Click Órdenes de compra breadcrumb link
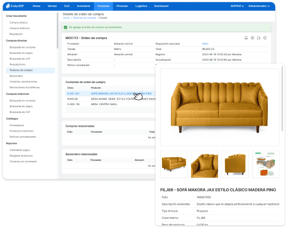The image size is (287, 228). click(x=85, y=18)
